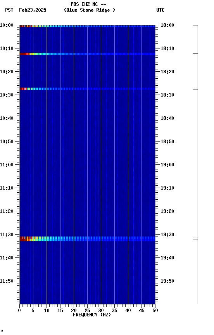Click the 10 Hz frequency axis label
Image resolution: width=214 pixels, height=335 pixels.
pyautogui.click(x=47, y=311)
